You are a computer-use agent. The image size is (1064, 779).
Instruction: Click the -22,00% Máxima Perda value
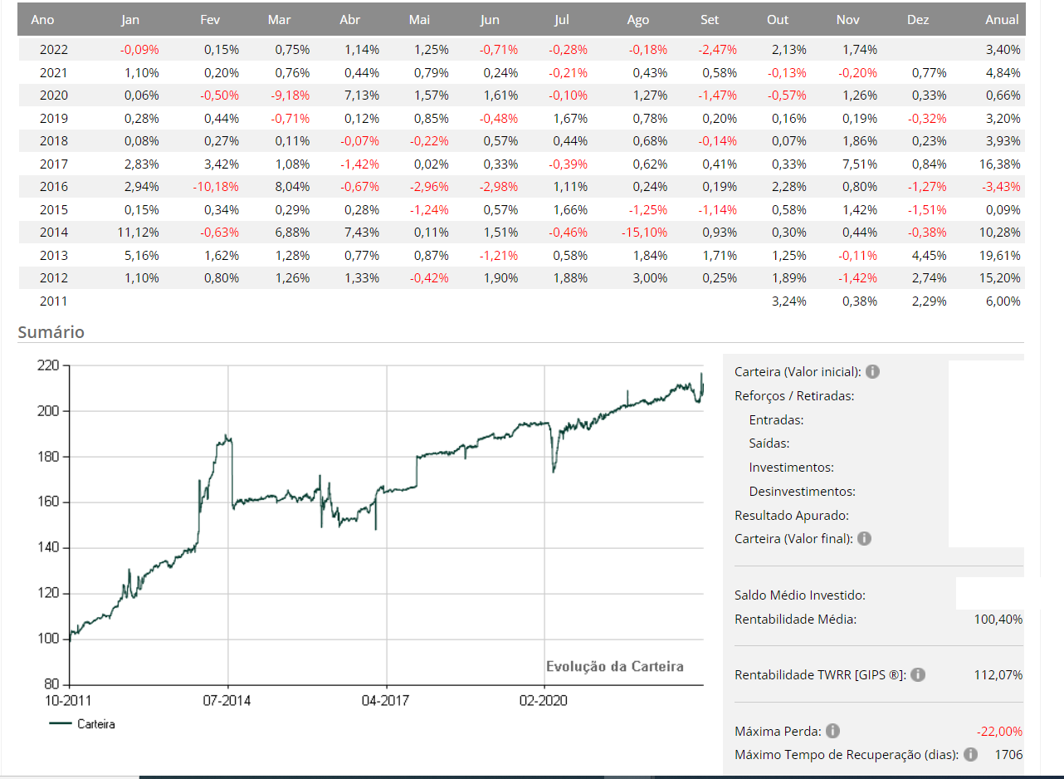[999, 731]
